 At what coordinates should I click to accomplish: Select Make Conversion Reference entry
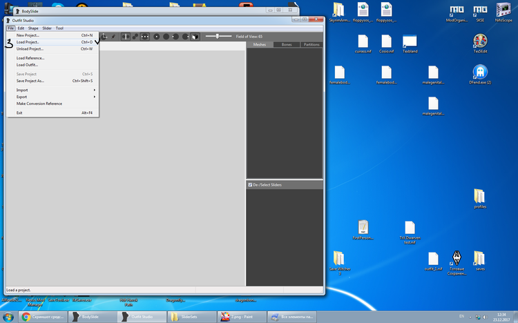53,104
